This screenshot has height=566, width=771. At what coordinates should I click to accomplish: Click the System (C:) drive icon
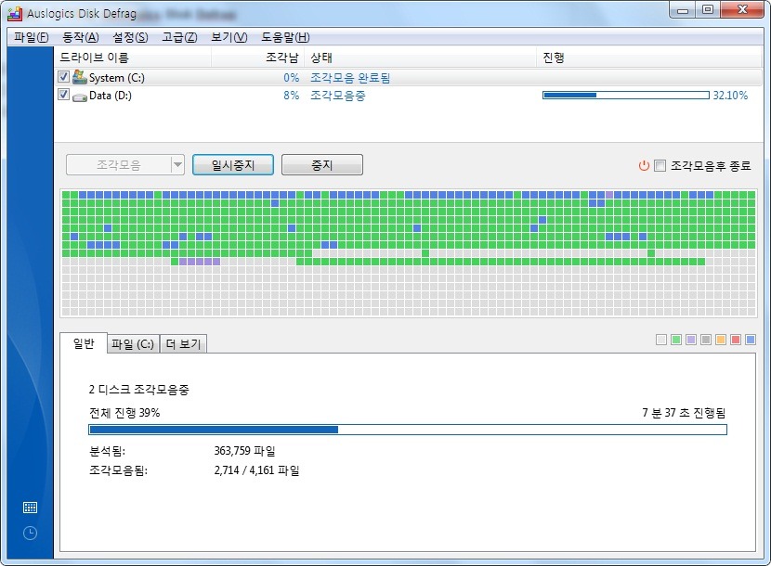pyautogui.click(x=79, y=77)
